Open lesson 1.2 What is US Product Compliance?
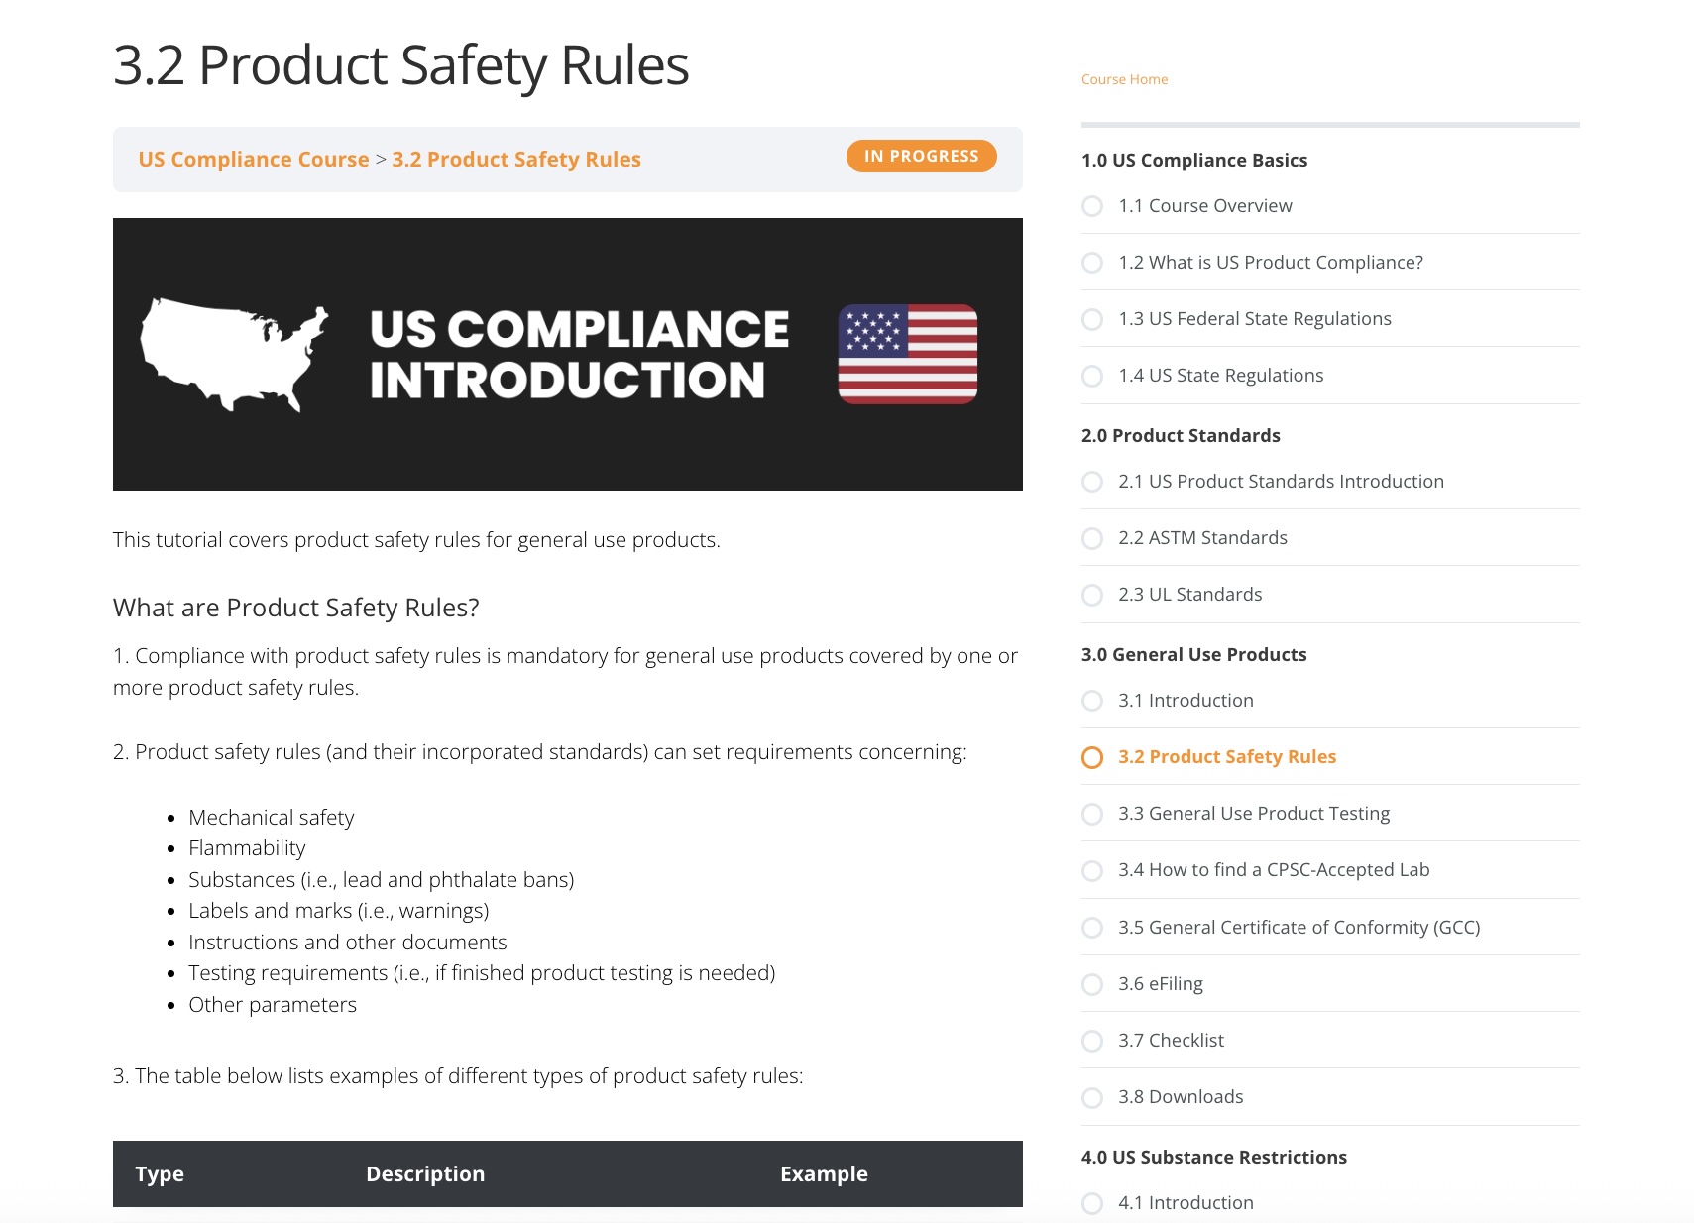 pyautogui.click(x=1271, y=263)
